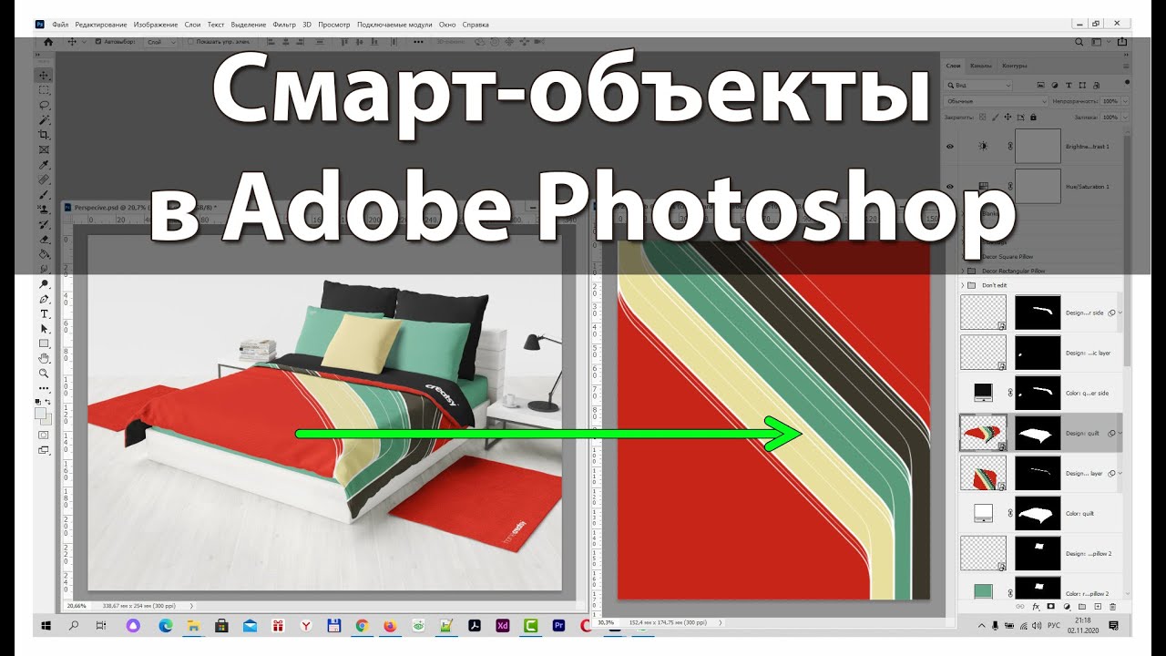Select the Brush tool
This screenshot has height=656, width=1166.
coord(44,194)
